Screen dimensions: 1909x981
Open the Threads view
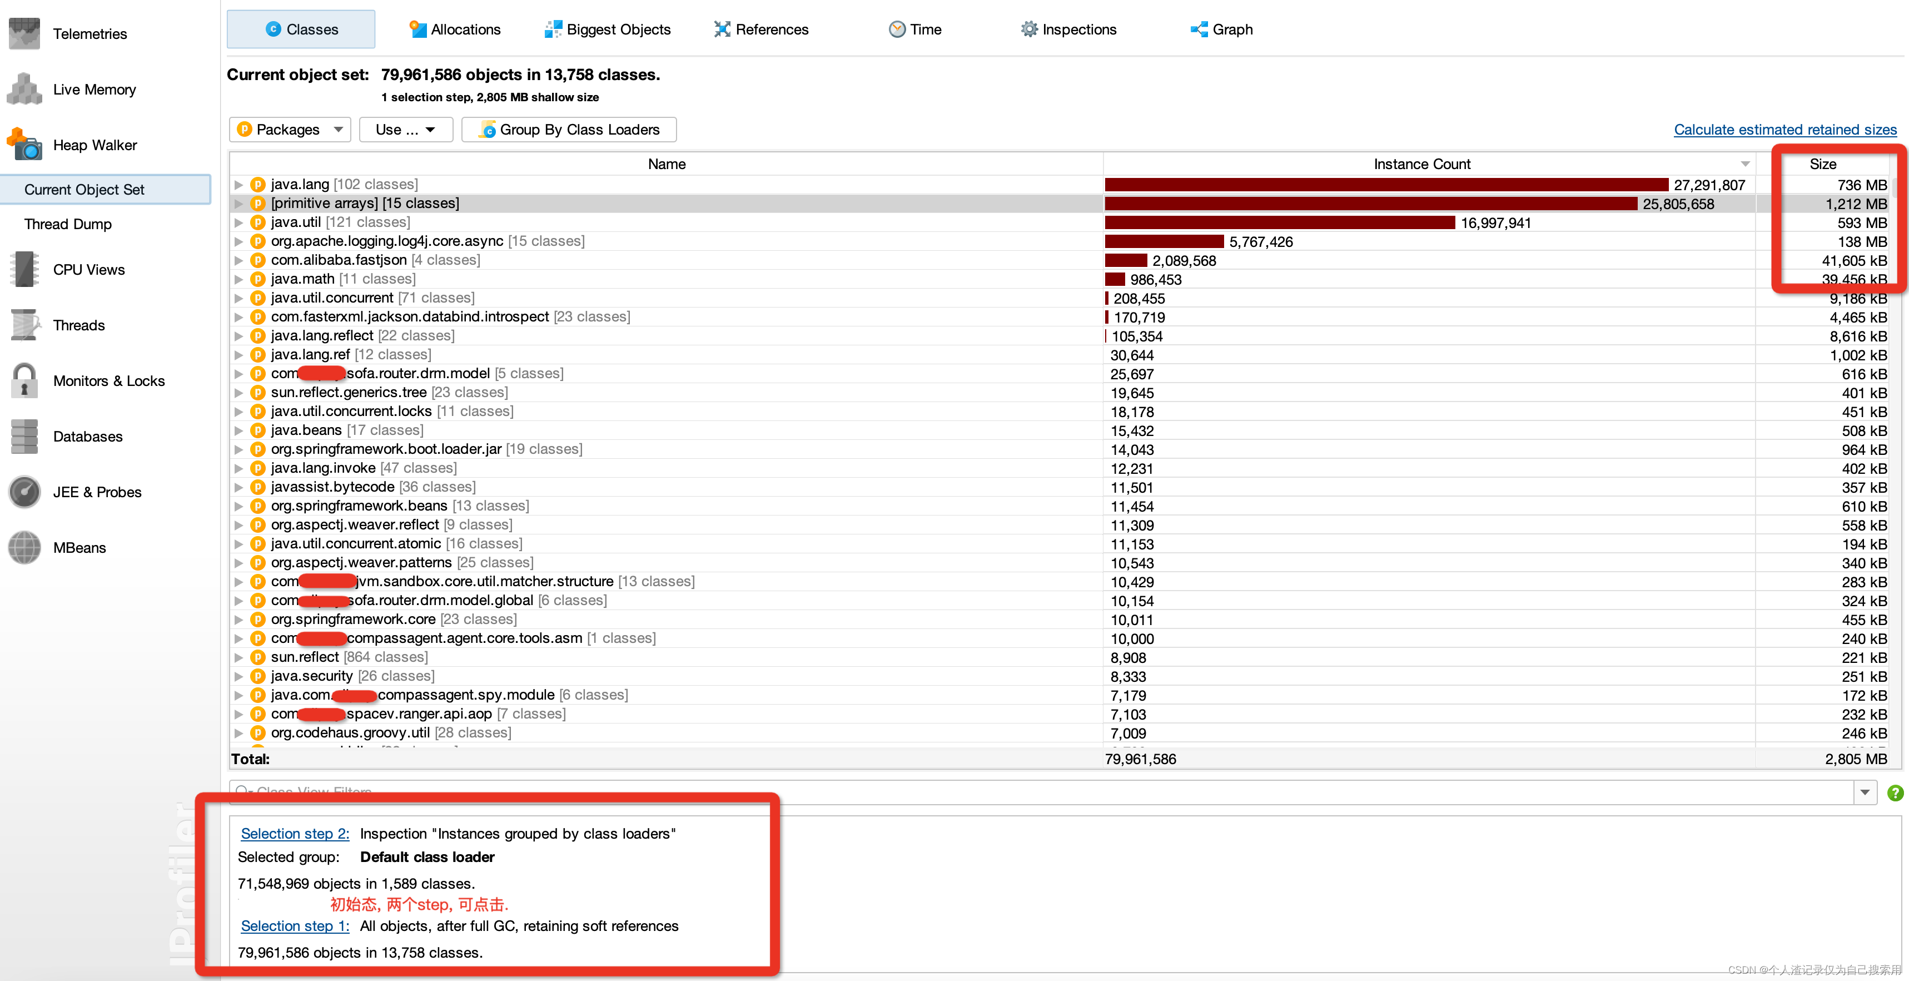point(78,325)
